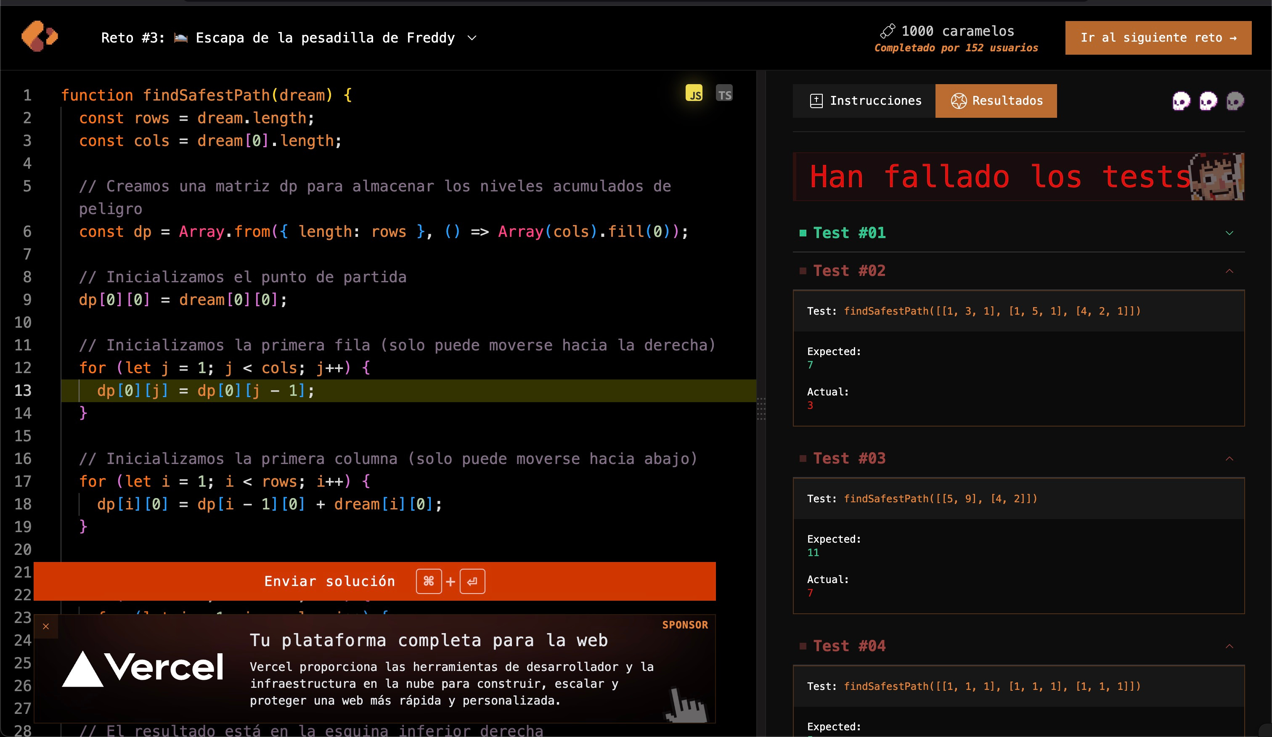This screenshot has height=737, width=1272.
Task: Click the Test #01 heading
Action: pos(849,233)
